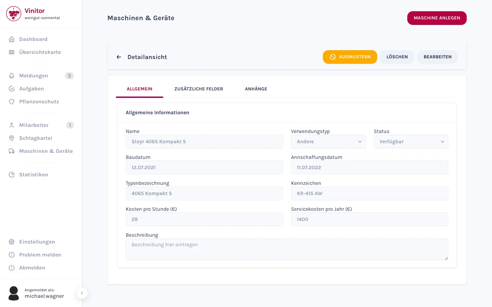Click the Abmelden power icon

(12, 268)
